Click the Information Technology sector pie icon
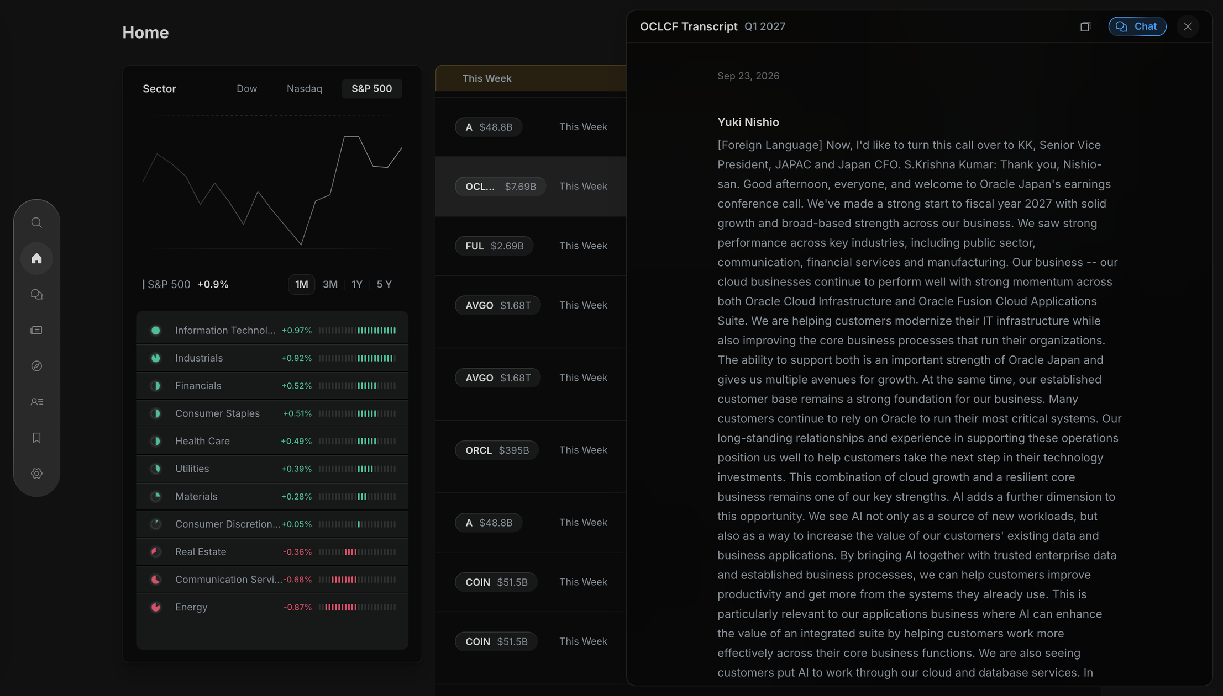 pyautogui.click(x=156, y=331)
